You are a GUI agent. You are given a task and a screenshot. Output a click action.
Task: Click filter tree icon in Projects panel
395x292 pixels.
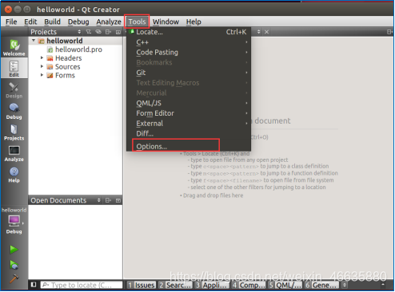point(89,32)
